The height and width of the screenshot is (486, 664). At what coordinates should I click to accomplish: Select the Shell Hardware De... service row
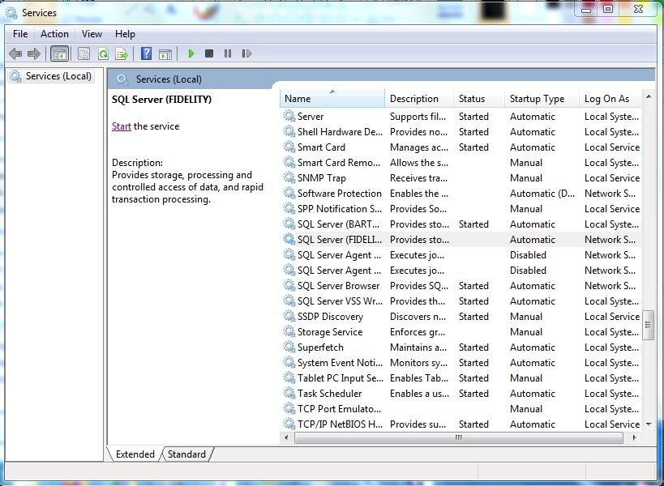[x=461, y=131]
